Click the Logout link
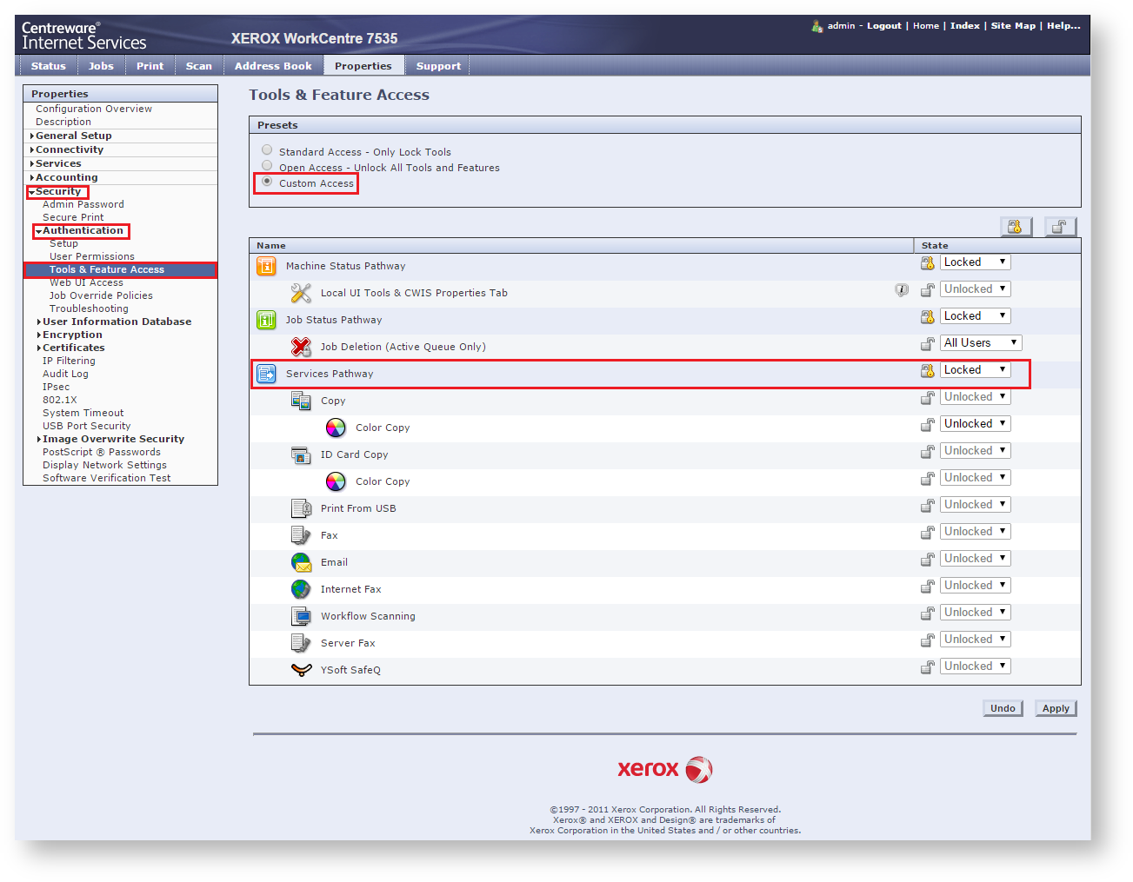The width and height of the screenshot is (1133, 882). [x=883, y=26]
